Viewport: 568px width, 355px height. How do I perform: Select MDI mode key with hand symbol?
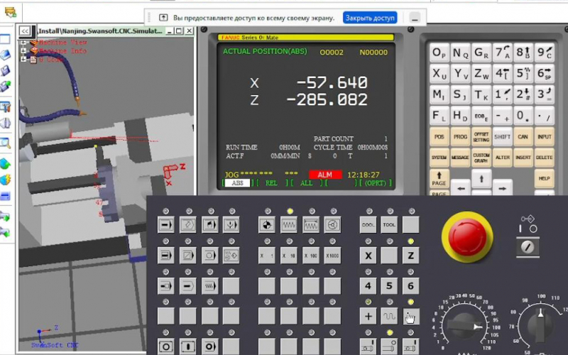(209, 224)
